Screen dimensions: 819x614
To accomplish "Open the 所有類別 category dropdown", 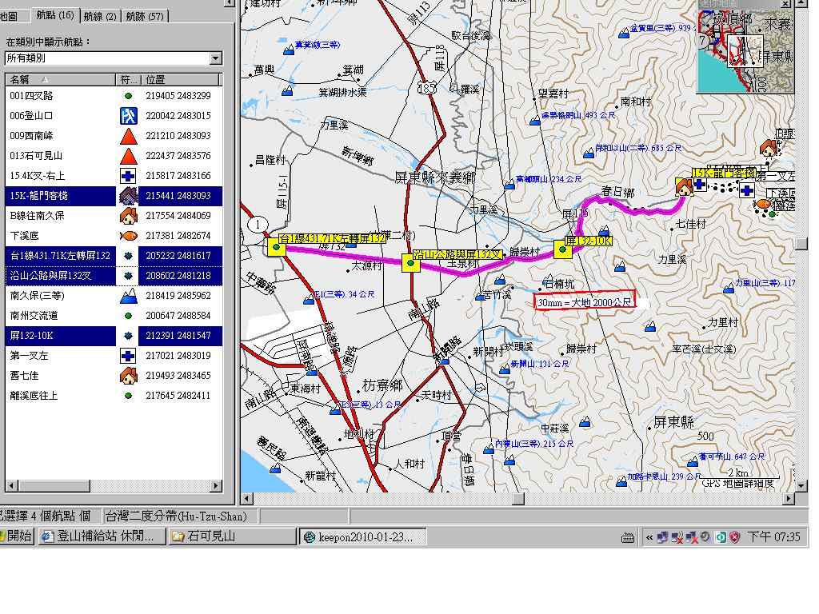I will pyautogui.click(x=215, y=58).
